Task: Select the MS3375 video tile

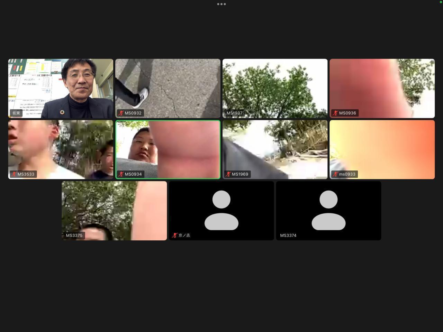Action: [x=114, y=211]
